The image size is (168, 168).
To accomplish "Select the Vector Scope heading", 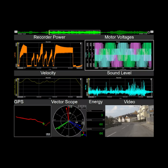I will [64, 102].
